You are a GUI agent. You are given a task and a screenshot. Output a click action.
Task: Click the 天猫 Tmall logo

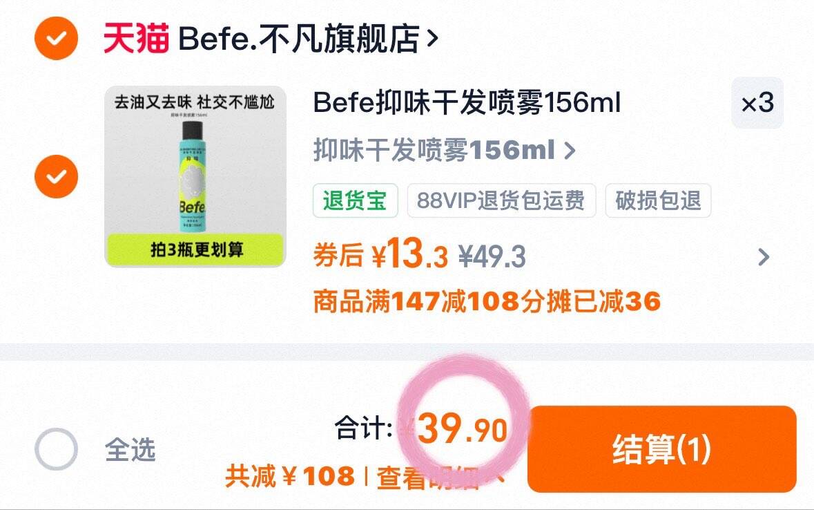136,39
